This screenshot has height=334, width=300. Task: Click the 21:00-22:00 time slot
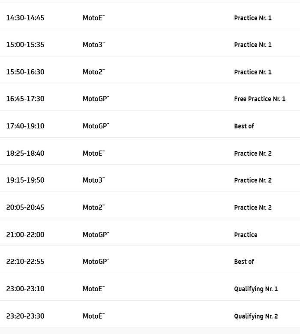click(25, 234)
